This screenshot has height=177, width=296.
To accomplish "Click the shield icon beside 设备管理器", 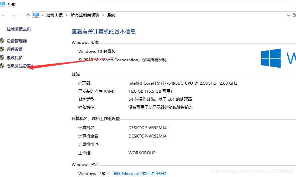I will click(2, 41).
